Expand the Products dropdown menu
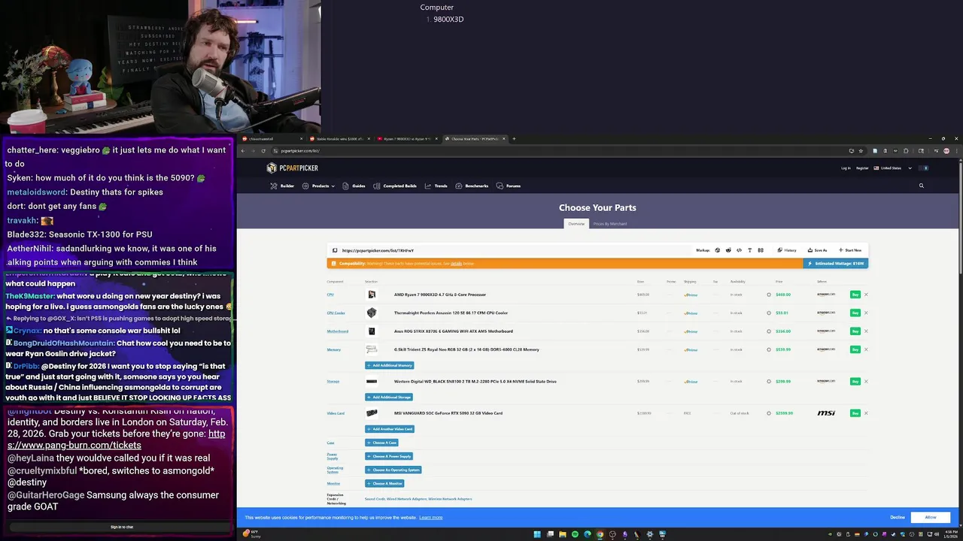 pyautogui.click(x=320, y=186)
